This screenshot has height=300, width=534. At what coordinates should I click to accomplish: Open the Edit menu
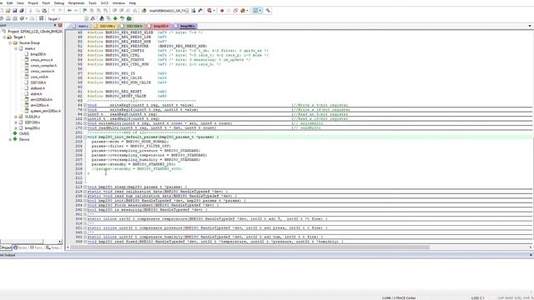coord(9,3)
